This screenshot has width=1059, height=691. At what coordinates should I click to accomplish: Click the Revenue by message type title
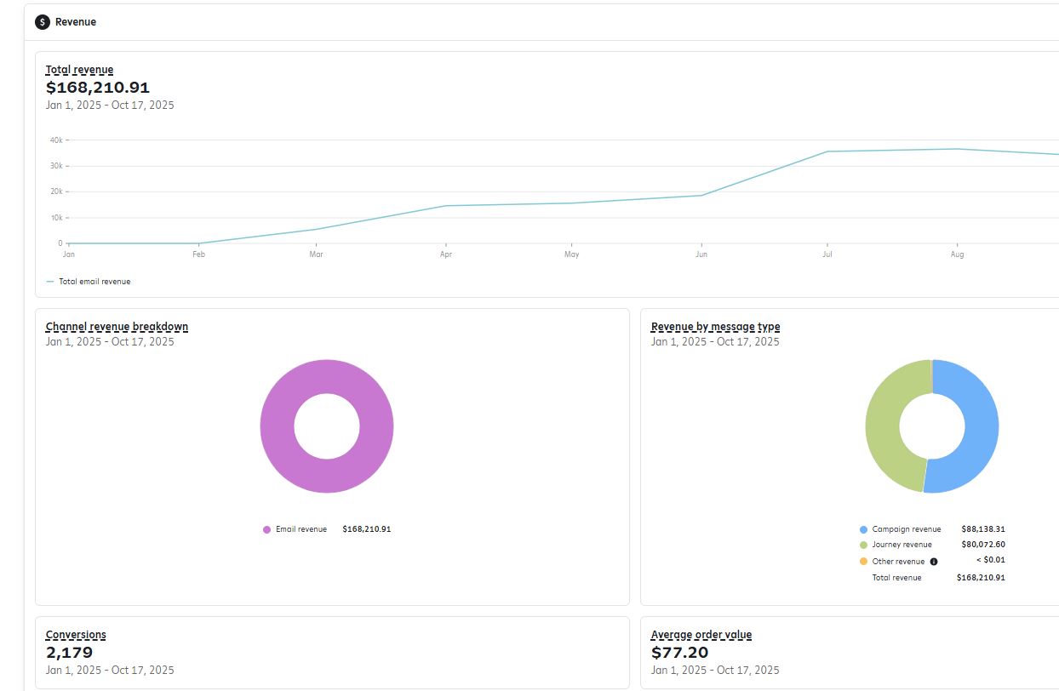(715, 327)
